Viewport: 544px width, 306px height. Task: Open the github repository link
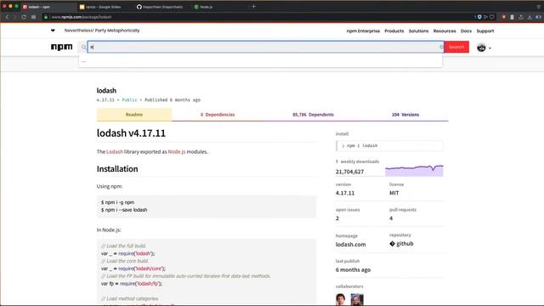pyautogui.click(x=405, y=244)
